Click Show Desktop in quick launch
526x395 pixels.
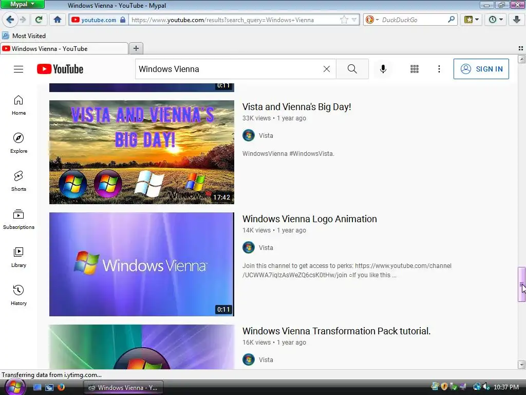pyautogui.click(x=37, y=387)
